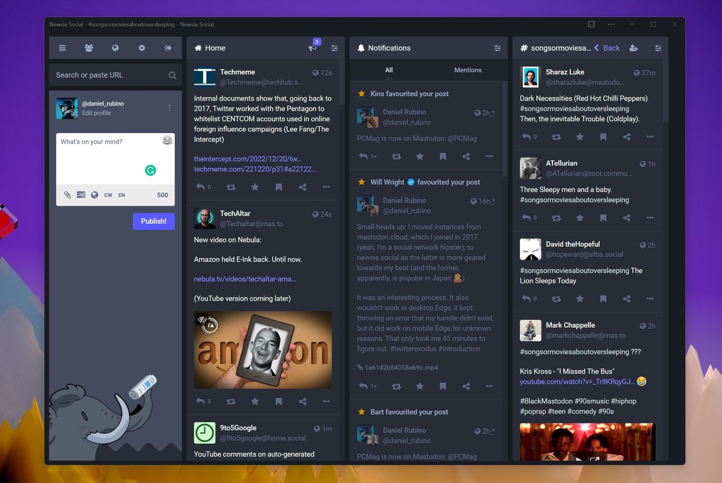Open the main menu with the hamburger icon

[x=63, y=48]
